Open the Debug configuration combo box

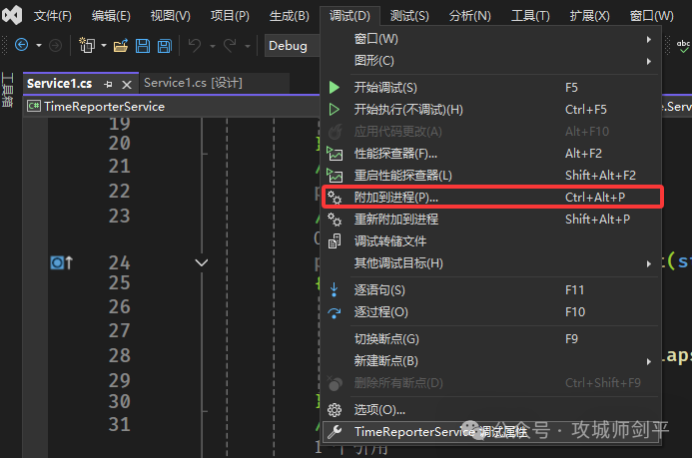pyautogui.click(x=293, y=46)
